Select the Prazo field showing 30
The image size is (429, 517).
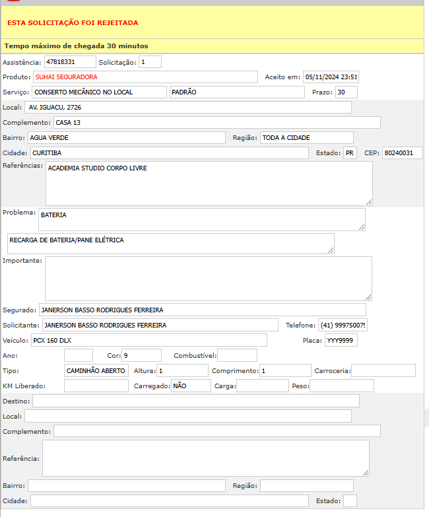coord(346,92)
